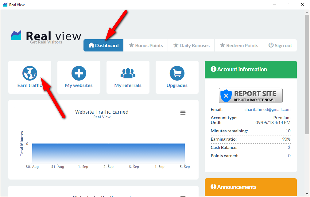Click the 5. Sep axis label on the chart
The width and height of the screenshot is (310, 197).
pyautogui.click(x=185, y=167)
